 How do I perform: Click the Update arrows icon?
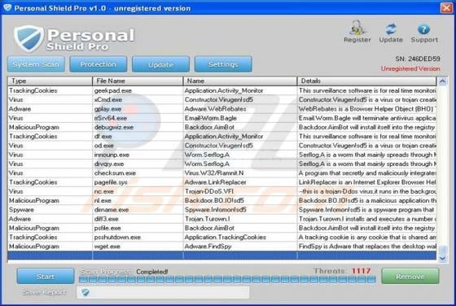coord(391,29)
